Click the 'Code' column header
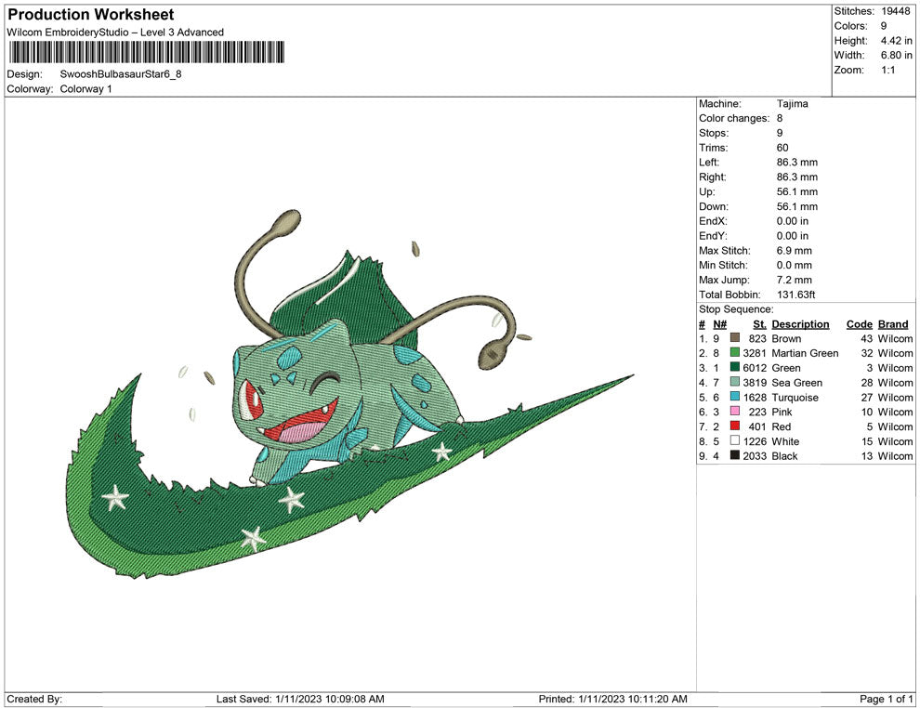Screen dimensions: 920x708 pyautogui.click(x=859, y=323)
